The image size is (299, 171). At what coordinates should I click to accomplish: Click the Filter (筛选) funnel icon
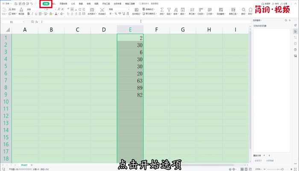click(169, 9)
